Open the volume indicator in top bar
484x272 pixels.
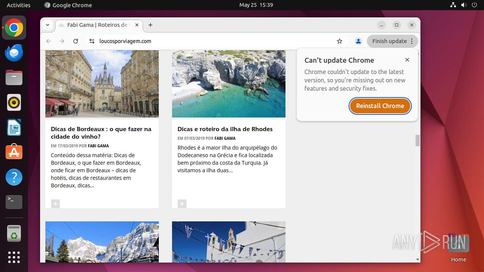click(464, 5)
